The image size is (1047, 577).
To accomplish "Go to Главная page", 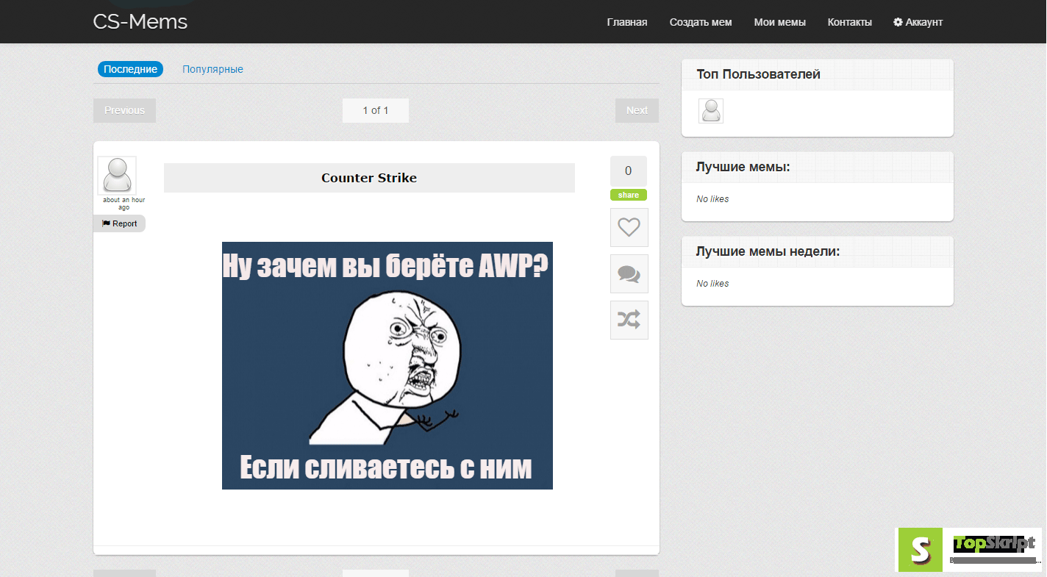I will click(627, 22).
